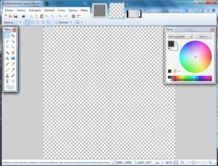Click the Cut scissors icon
The width and height of the screenshot is (218, 166).
31,16
